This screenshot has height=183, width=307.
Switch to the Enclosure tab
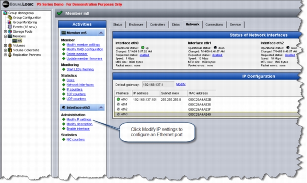pos(136,25)
